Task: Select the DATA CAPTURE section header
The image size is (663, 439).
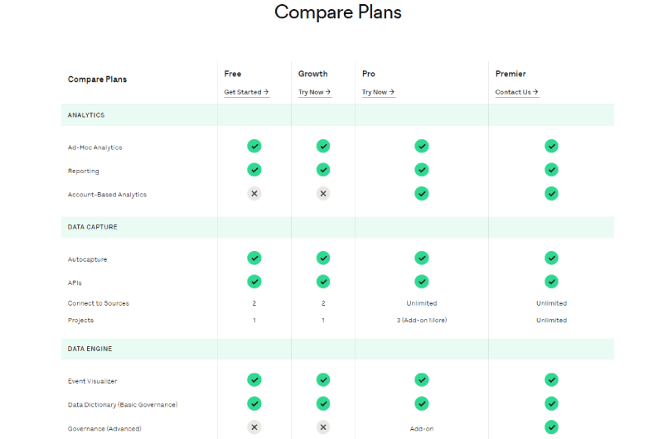Action: [x=337, y=227]
